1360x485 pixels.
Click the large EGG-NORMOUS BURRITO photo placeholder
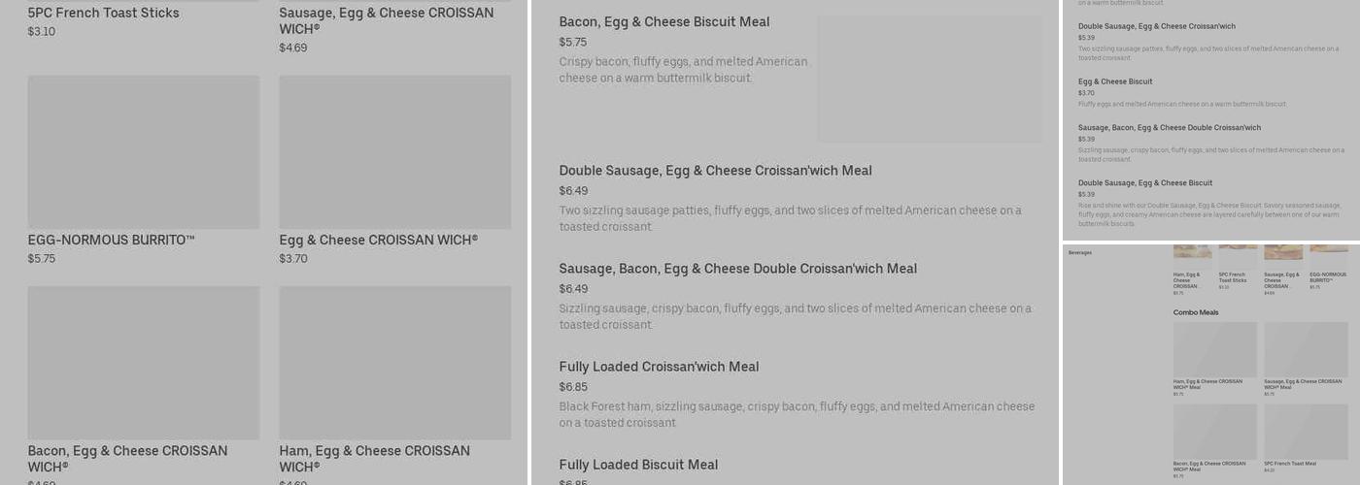(144, 152)
